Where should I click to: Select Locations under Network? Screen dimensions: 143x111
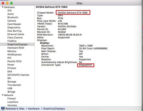coord(13,102)
